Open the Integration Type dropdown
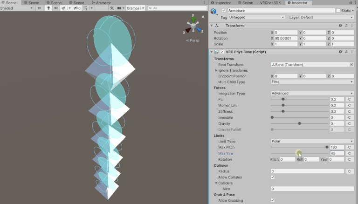Screen dimensions: 358x204 point(312,93)
